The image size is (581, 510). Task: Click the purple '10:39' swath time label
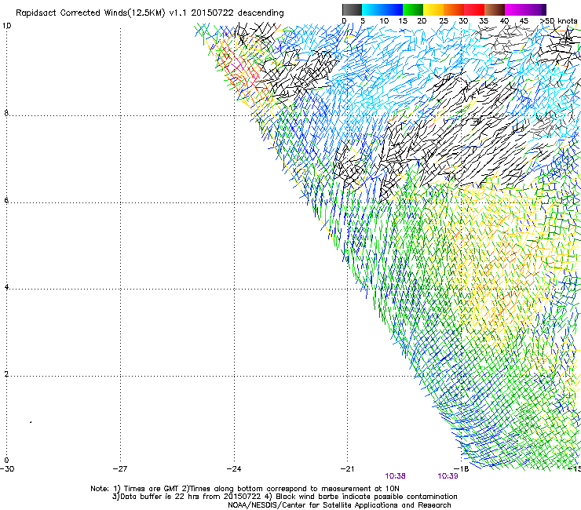tap(448, 476)
